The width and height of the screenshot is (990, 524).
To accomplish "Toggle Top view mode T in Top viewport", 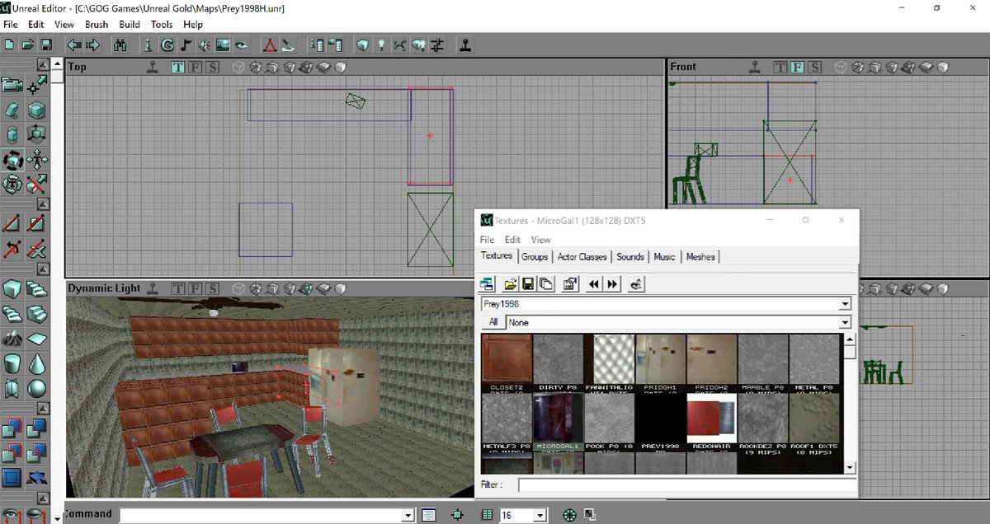I will tap(177, 68).
